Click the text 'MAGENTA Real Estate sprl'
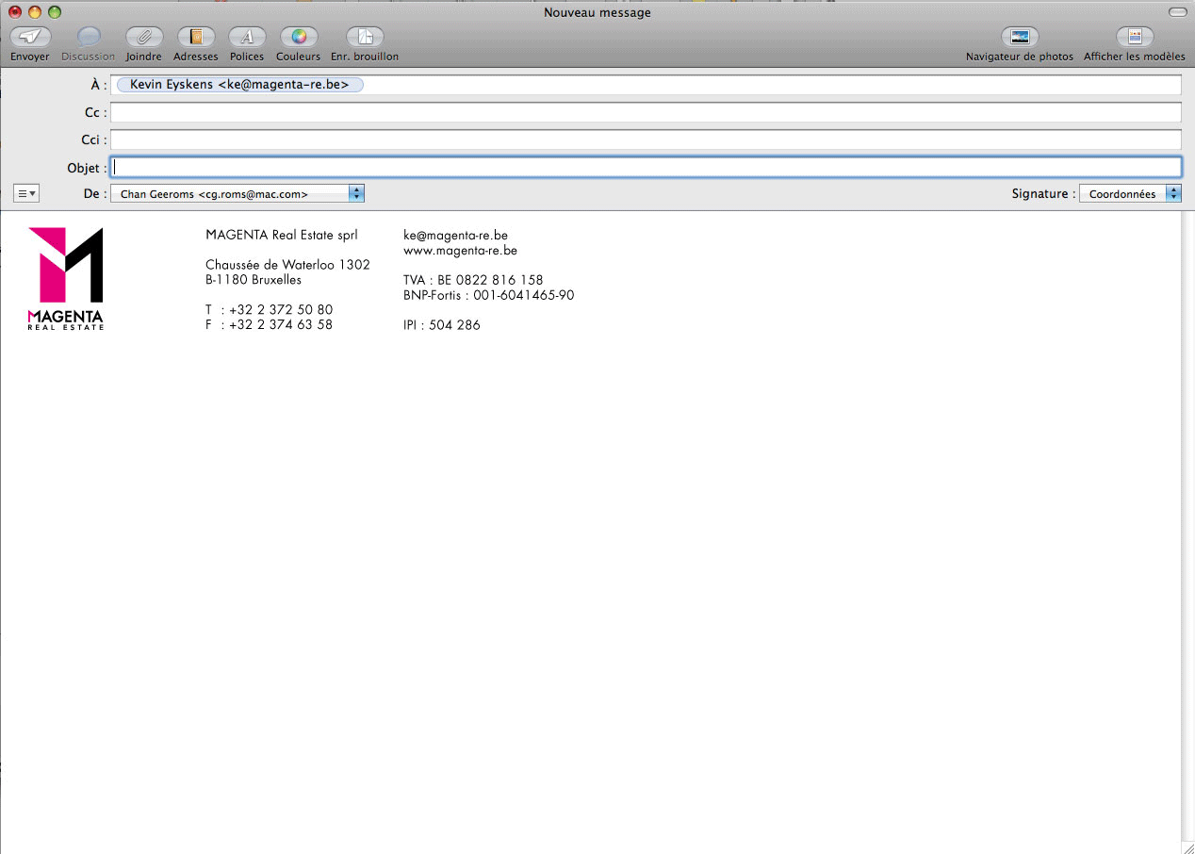 point(282,235)
